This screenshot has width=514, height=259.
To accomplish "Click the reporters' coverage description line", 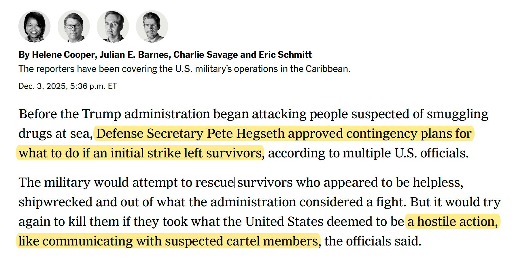I will click(x=184, y=69).
